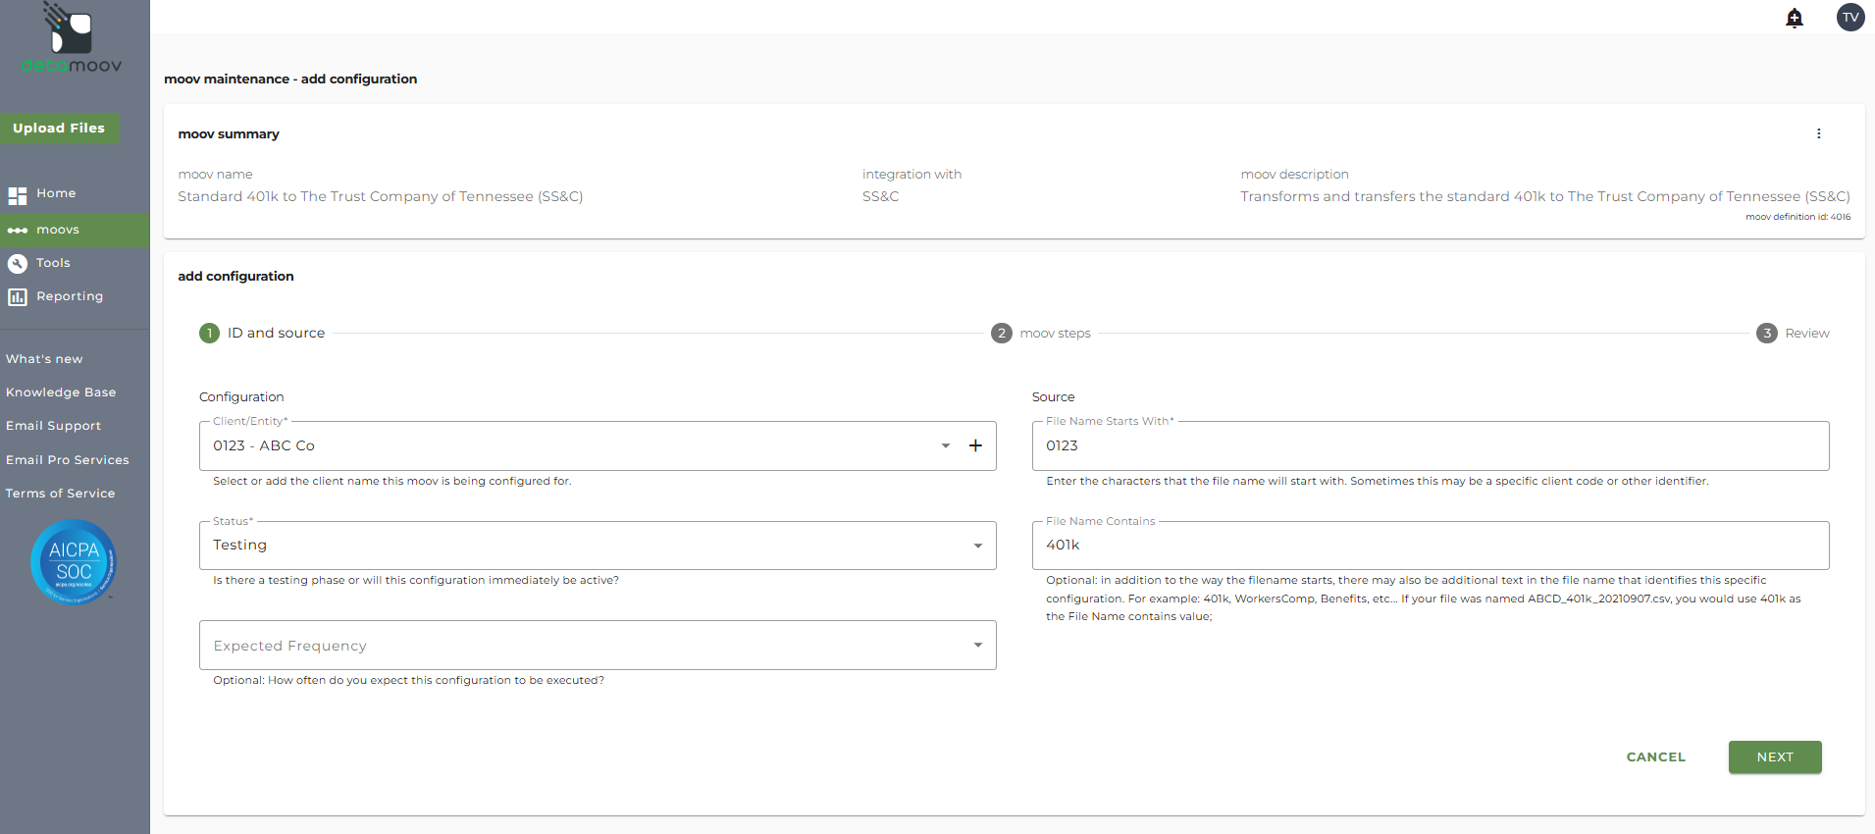Open the Knowledge Base link
The image size is (1875, 834).
61,392
